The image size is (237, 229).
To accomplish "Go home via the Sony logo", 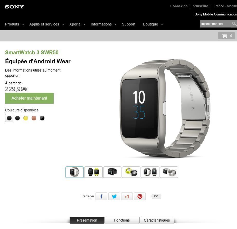I will click(14, 7).
